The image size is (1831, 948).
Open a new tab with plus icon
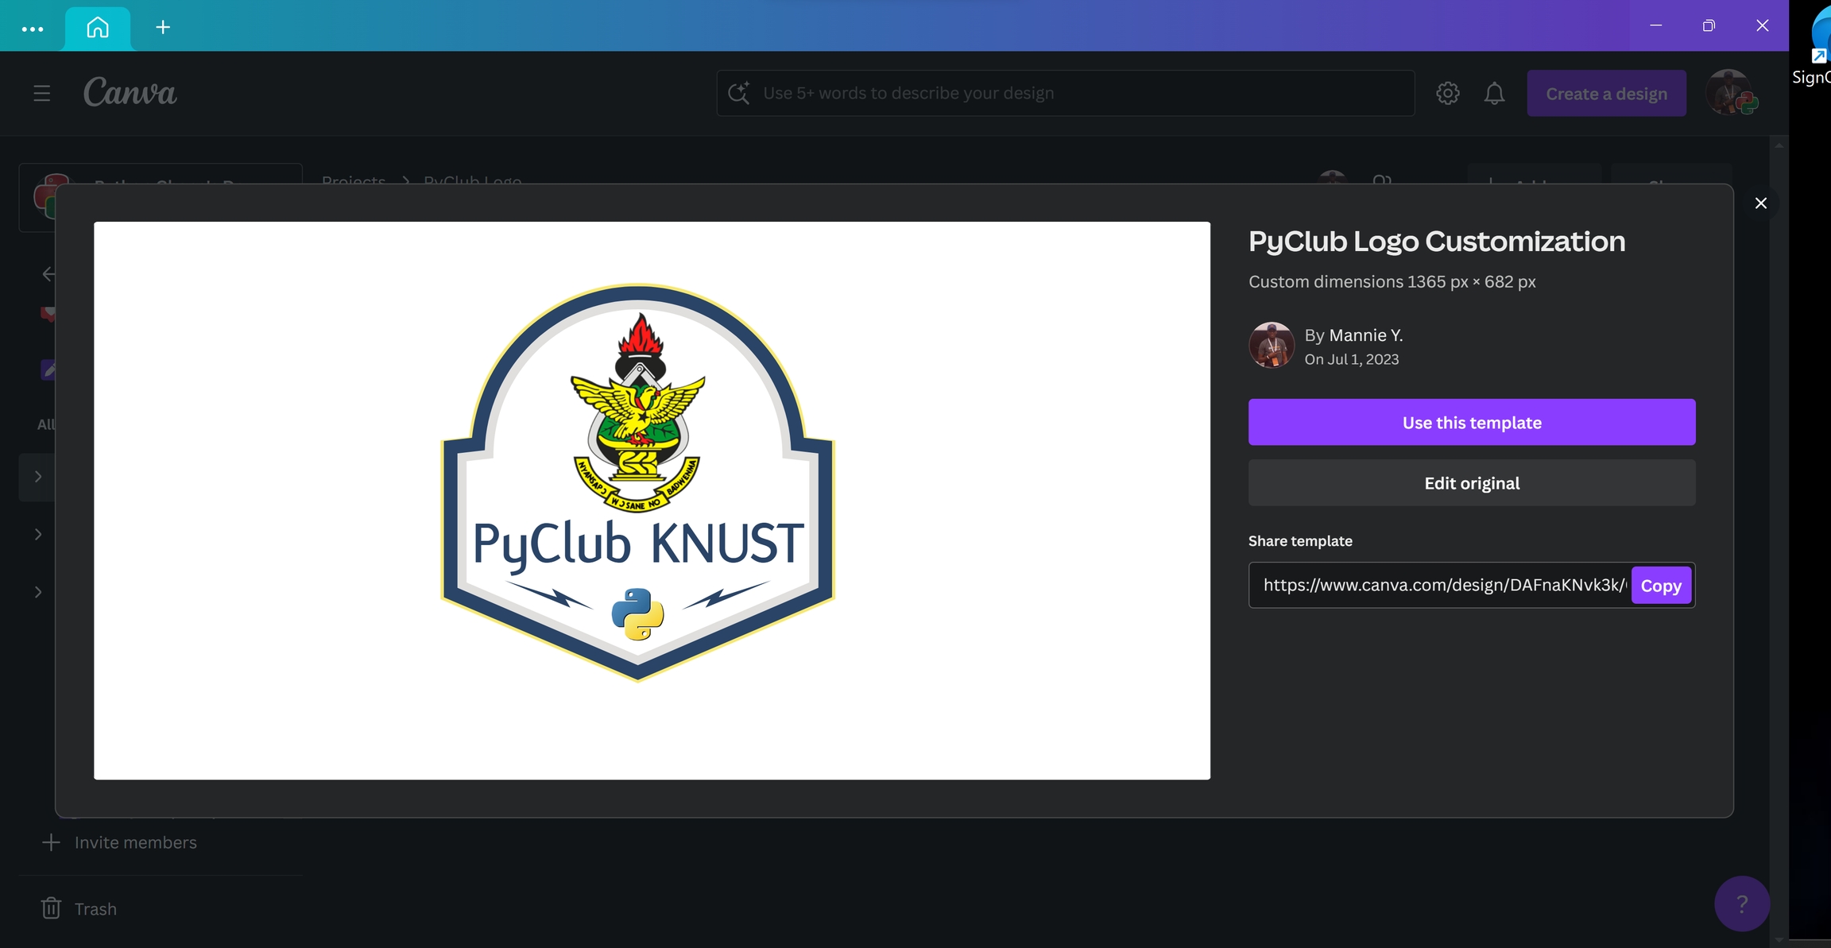point(163,28)
